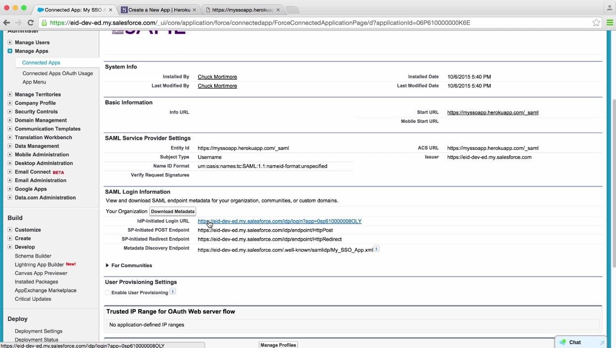Bookmark this page with the star icon

pyautogui.click(x=596, y=23)
